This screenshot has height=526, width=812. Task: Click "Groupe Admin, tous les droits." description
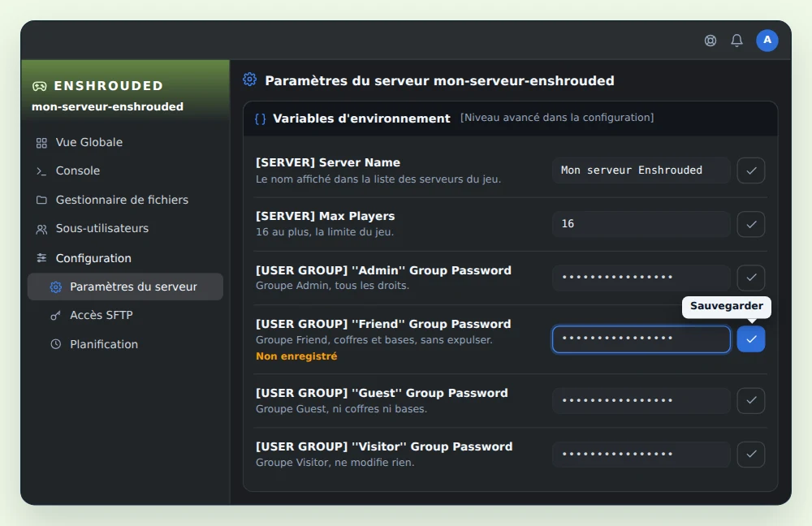[x=332, y=285]
